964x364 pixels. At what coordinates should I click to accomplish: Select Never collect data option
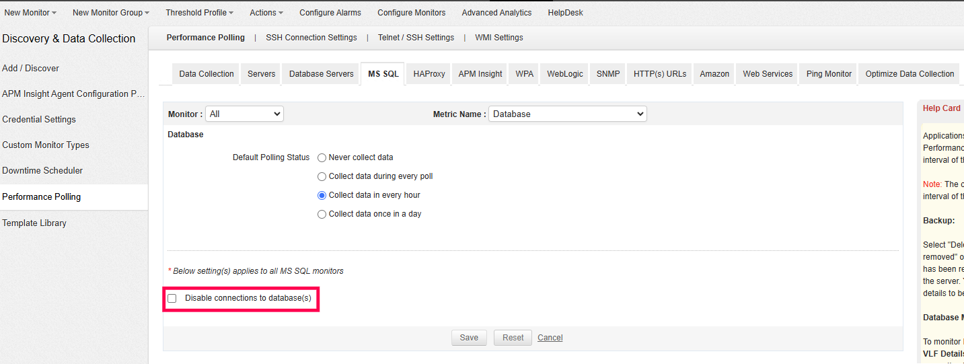point(322,157)
